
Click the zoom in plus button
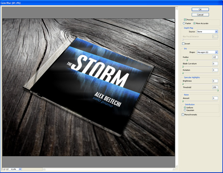pyautogui.click(x=7, y=169)
